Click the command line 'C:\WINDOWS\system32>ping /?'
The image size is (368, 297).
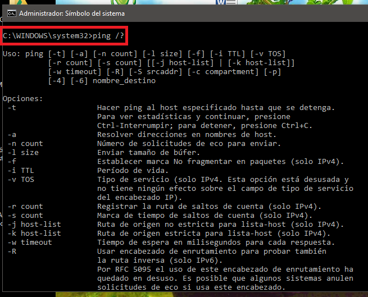pos(63,36)
